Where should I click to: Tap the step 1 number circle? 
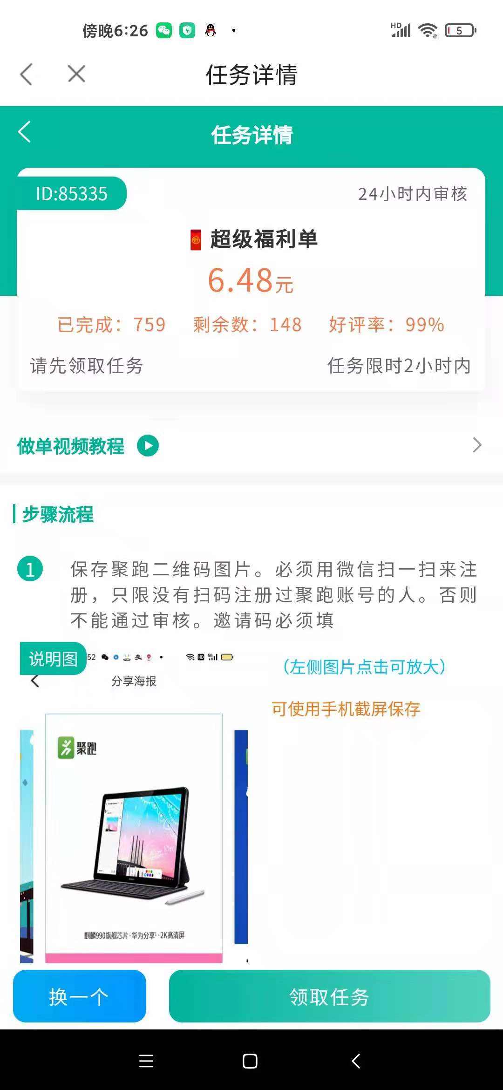30,569
